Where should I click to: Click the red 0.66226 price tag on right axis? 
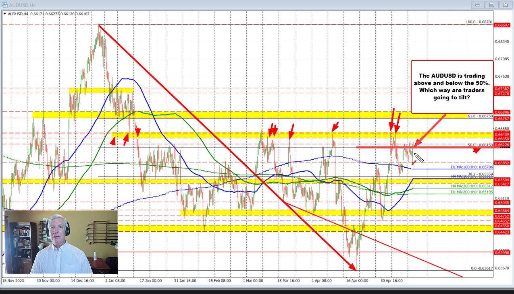503,144
